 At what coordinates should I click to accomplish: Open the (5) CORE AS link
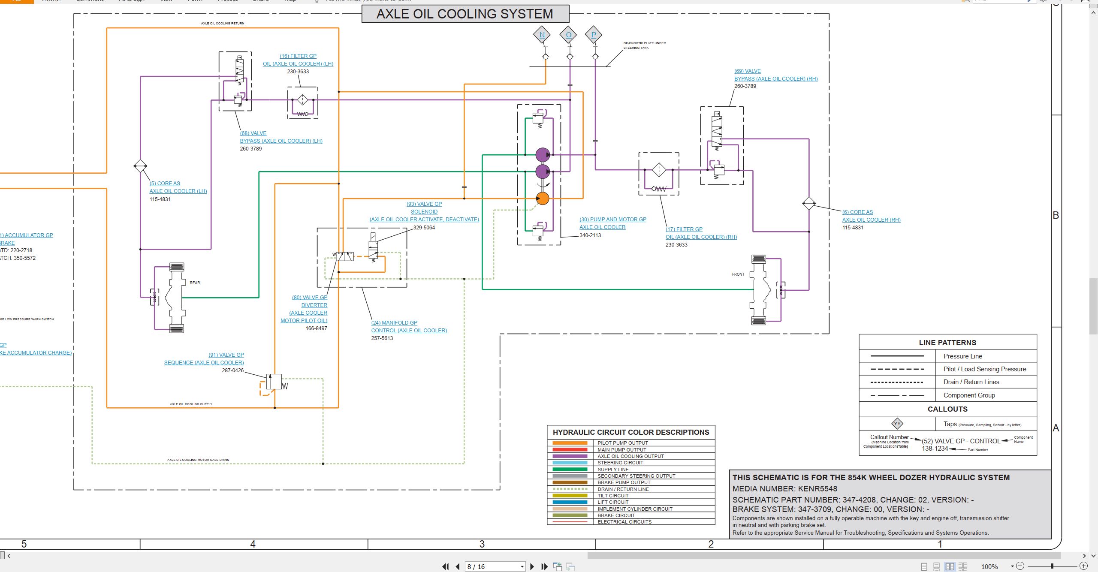(165, 183)
